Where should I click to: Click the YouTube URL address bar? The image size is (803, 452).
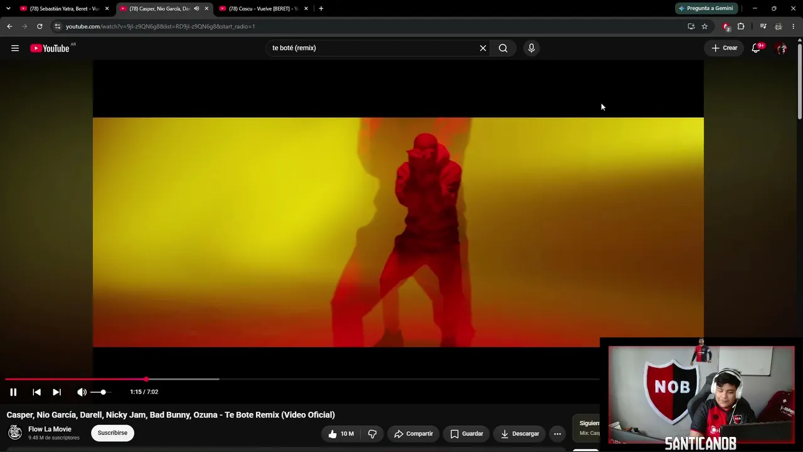373,26
